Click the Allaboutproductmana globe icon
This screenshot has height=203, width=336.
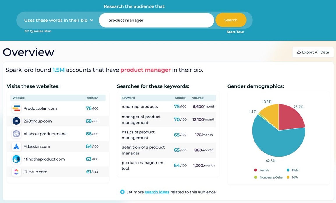tap(16, 134)
